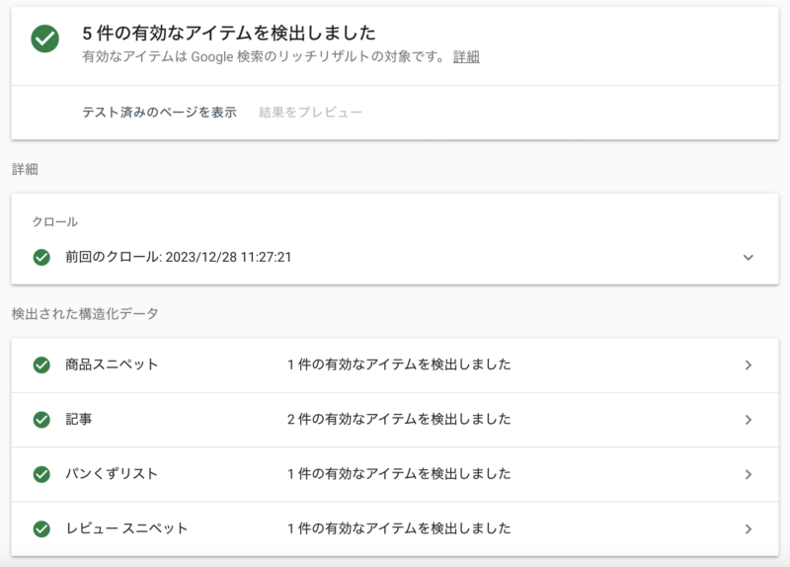Open レビュー スニペット using its right arrow
This screenshot has width=790, height=567.
click(748, 528)
